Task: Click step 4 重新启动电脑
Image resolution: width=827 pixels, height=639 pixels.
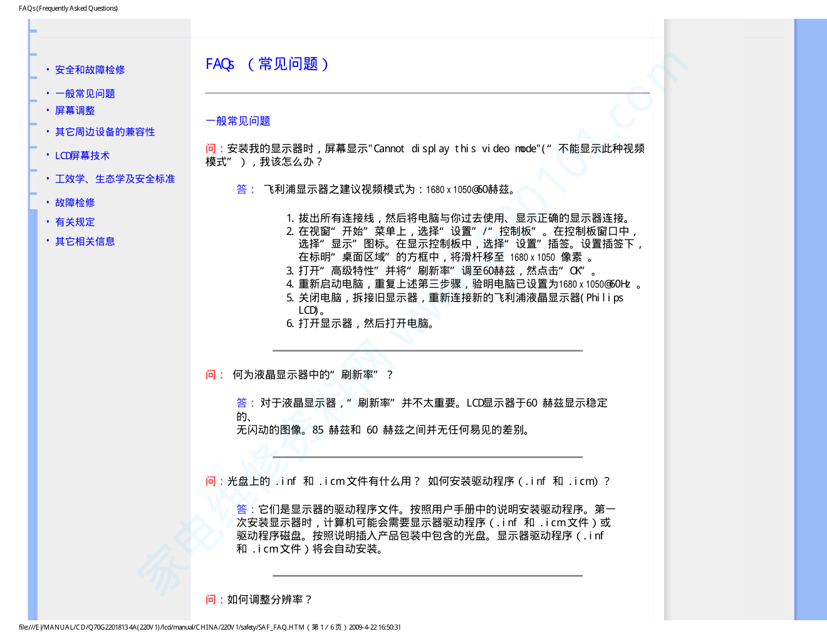Action: point(464,284)
